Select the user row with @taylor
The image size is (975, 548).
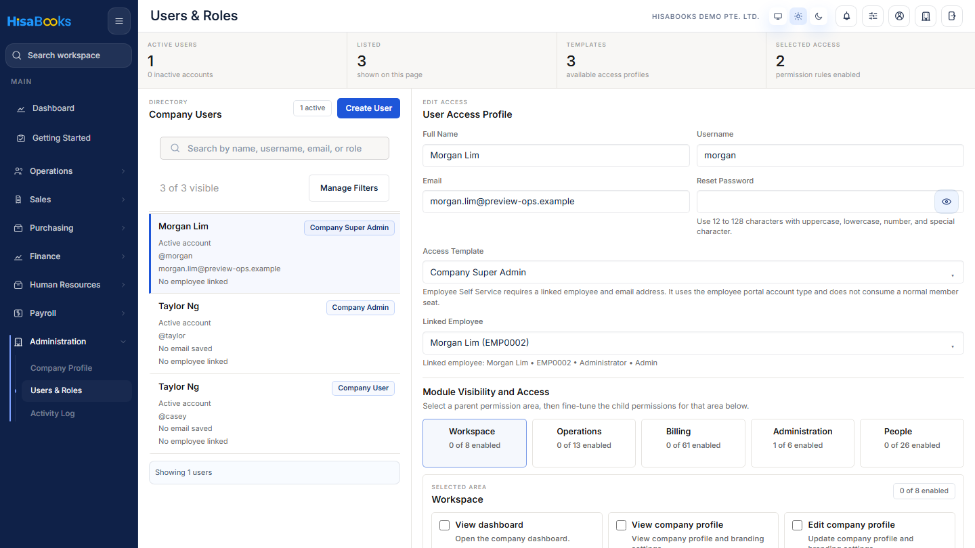pyautogui.click(x=275, y=334)
